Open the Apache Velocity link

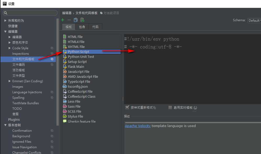[138, 126]
